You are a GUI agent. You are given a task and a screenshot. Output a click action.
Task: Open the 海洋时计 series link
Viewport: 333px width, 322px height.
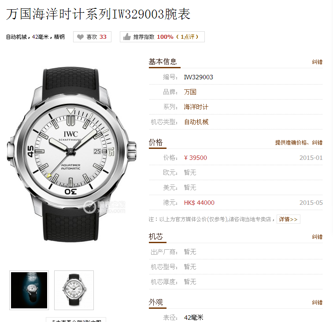click(196, 107)
